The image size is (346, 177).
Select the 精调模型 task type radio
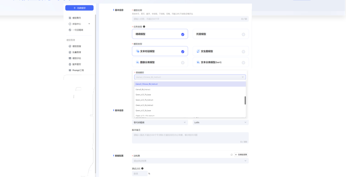point(182,34)
